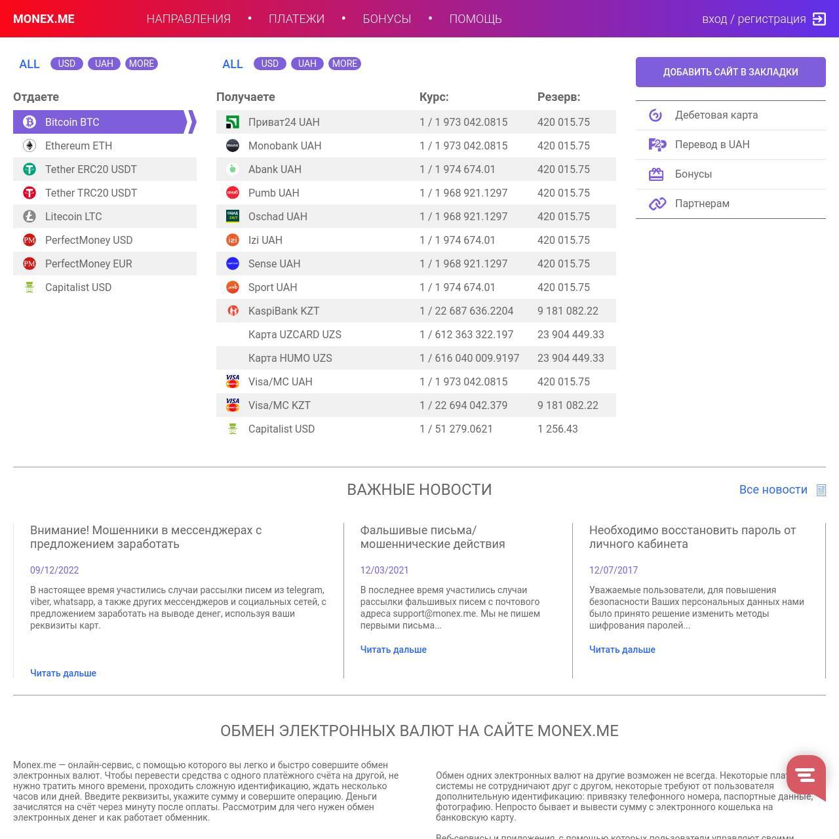Open the ПЛАТЕЖИ menu
The width and height of the screenshot is (839, 839).
coord(296,19)
